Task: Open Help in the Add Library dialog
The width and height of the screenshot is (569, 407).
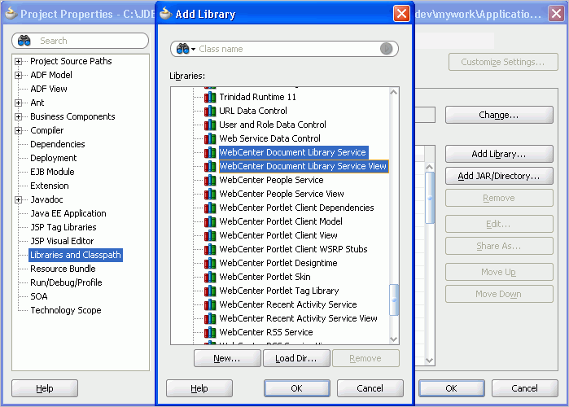Action: tap(199, 388)
